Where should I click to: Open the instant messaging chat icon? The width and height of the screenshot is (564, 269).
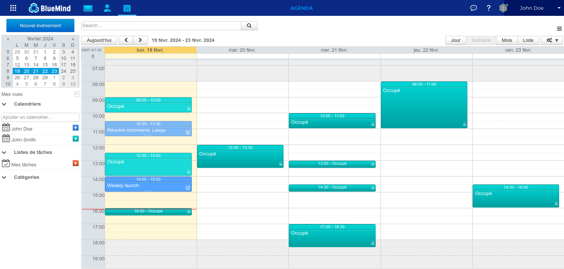point(473,8)
